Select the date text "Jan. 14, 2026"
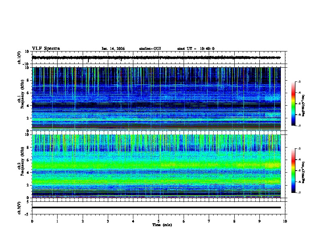 (113, 49)
